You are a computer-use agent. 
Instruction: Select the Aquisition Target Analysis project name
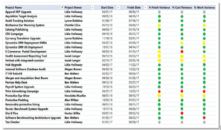(x=21, y=16)
